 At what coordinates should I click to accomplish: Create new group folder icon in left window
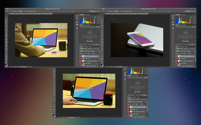point(92,67)
